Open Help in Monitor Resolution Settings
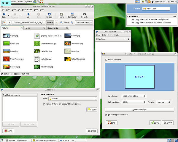Screen dimensions: 178x142 tap(112, 123)
